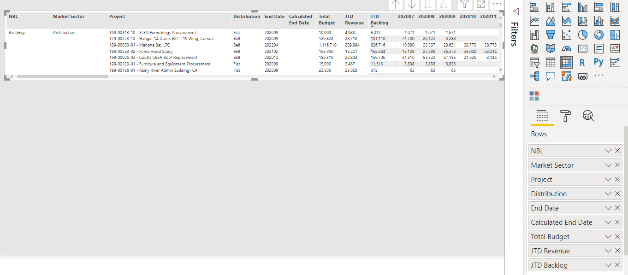This screenshot has width=628, height=275.
Task: Select the ribbon chart visual
Action: pyautogui.click(x=615, y=21)
